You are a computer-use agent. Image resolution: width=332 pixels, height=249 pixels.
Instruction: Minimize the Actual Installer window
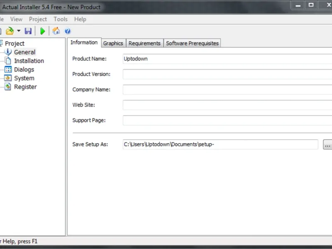[x=298, y=5]
